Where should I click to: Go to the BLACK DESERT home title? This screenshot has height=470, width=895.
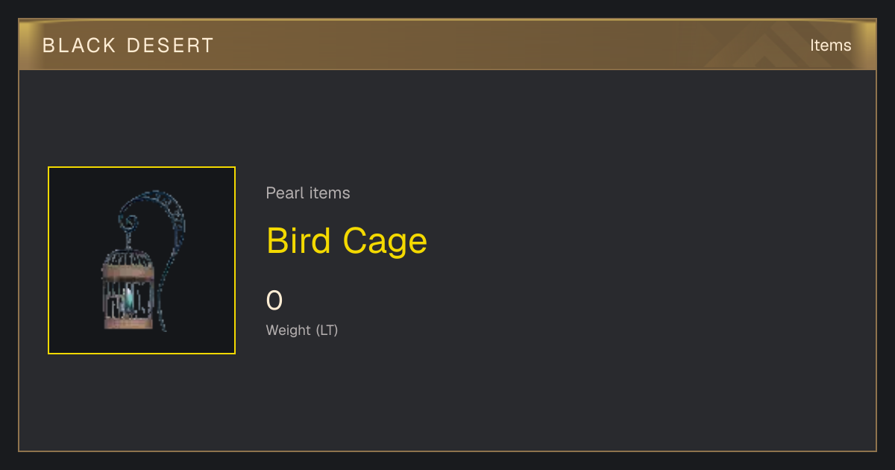coord(128,46)
